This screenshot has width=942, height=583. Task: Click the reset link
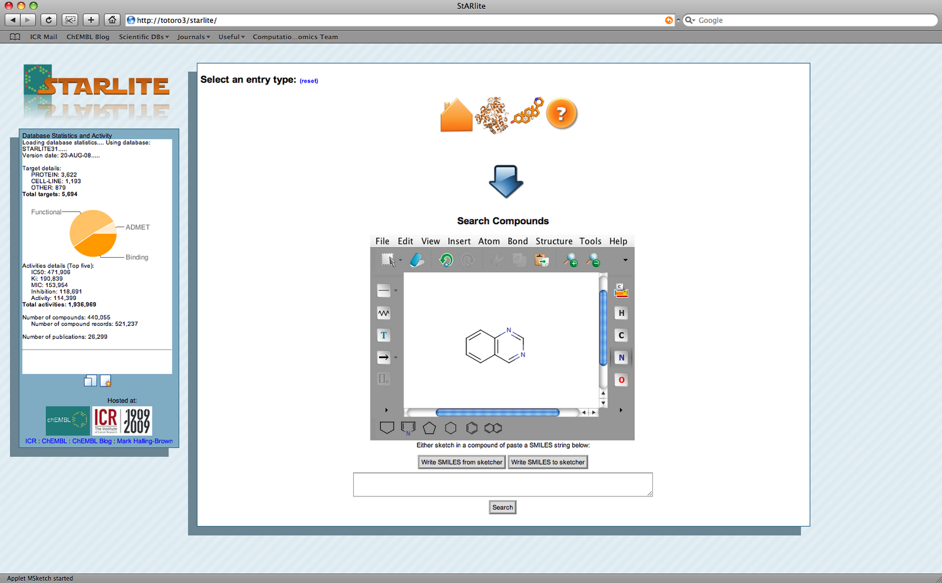pyautogui.click(x=309, y=81)
